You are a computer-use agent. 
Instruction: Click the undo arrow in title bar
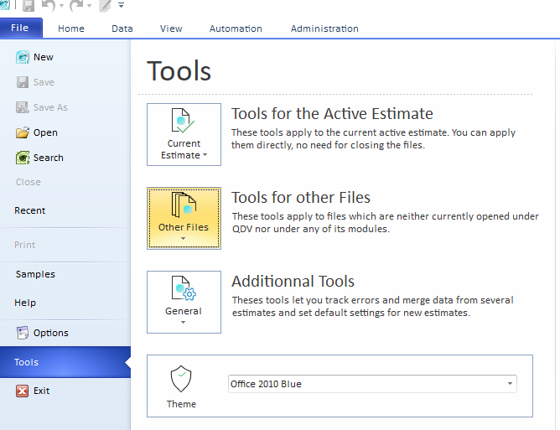tap(49, 6)
